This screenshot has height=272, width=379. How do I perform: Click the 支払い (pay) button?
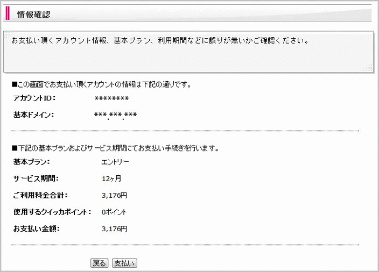click(x=124, y=263)
